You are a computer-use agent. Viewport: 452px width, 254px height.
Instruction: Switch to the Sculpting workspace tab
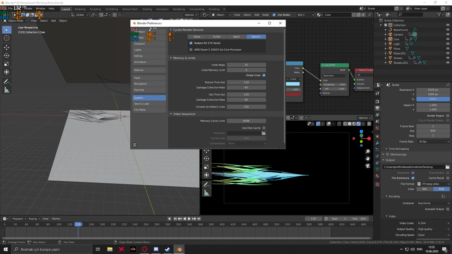coord(95,9)
